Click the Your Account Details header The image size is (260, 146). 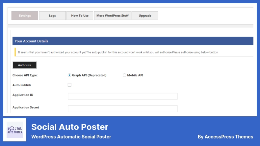point(133,41)
